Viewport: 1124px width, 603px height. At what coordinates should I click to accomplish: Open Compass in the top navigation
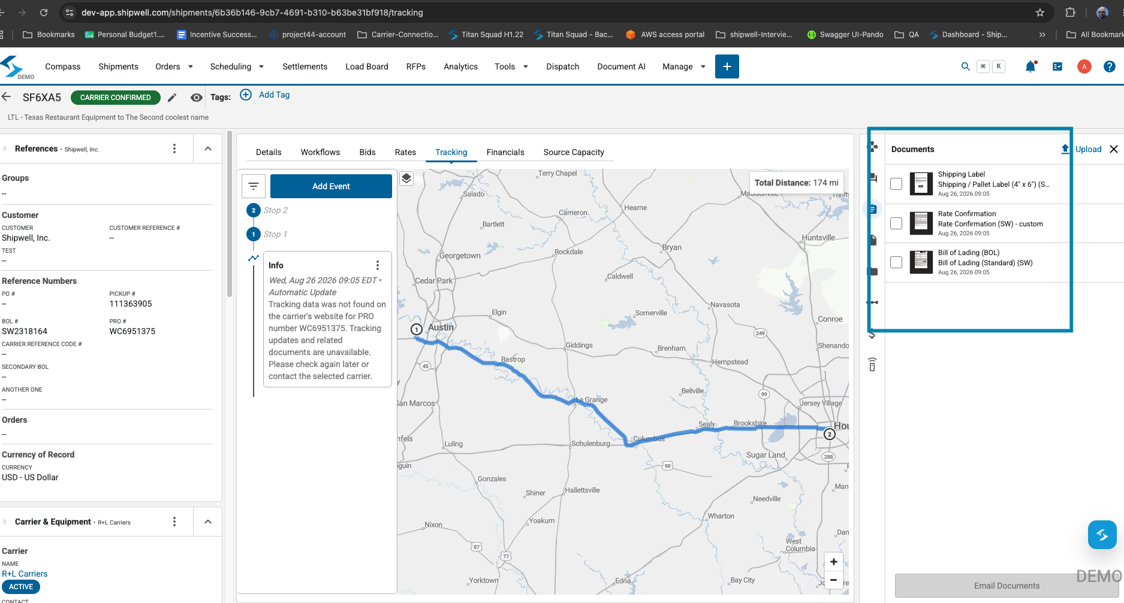[62, 66]
